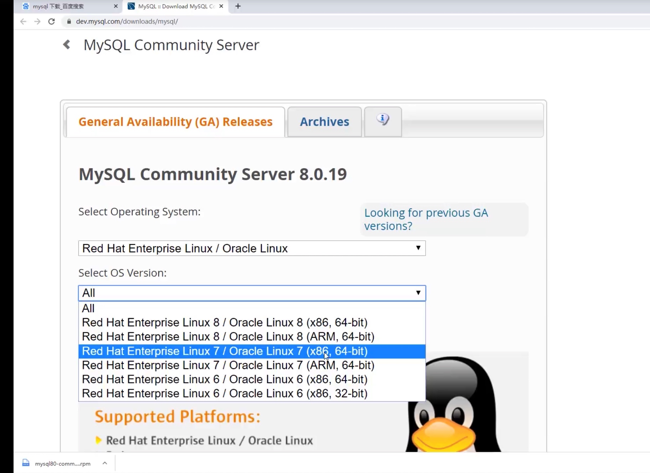Open a new browser tab
Image resolution: width=650 pixels, height=473 pixels.
tap(238, 6)
